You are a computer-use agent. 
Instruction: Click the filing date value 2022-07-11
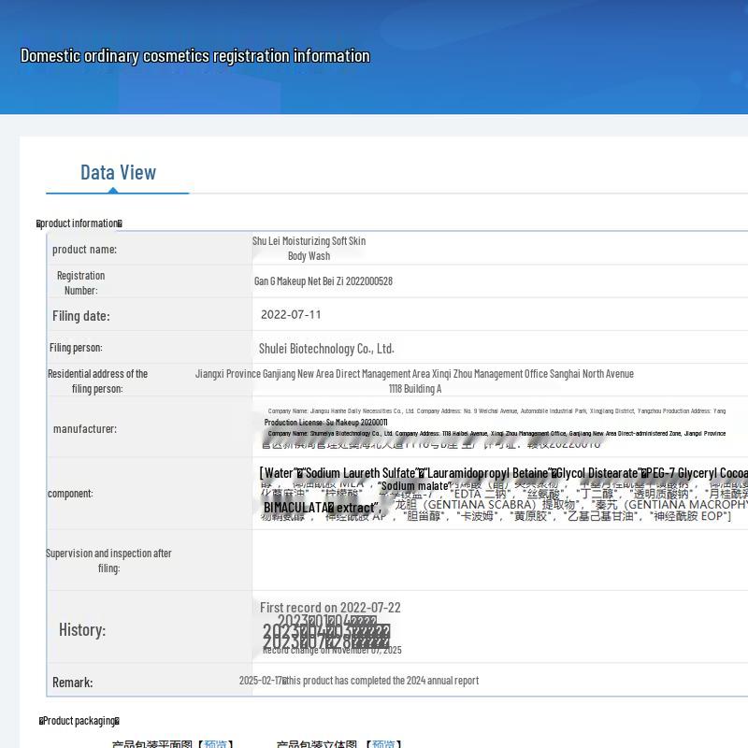pyautogui.click(x=291, y=315)
